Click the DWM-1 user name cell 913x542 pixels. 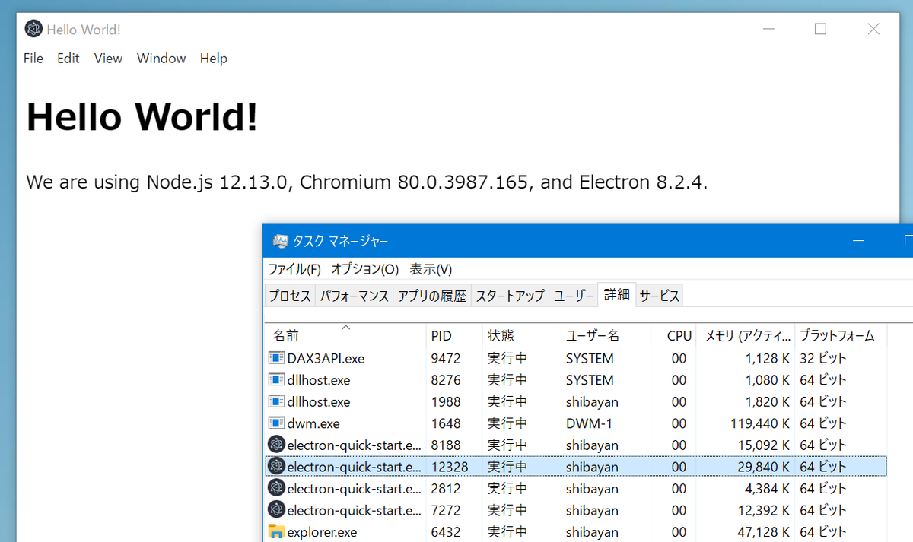[590, 423]
